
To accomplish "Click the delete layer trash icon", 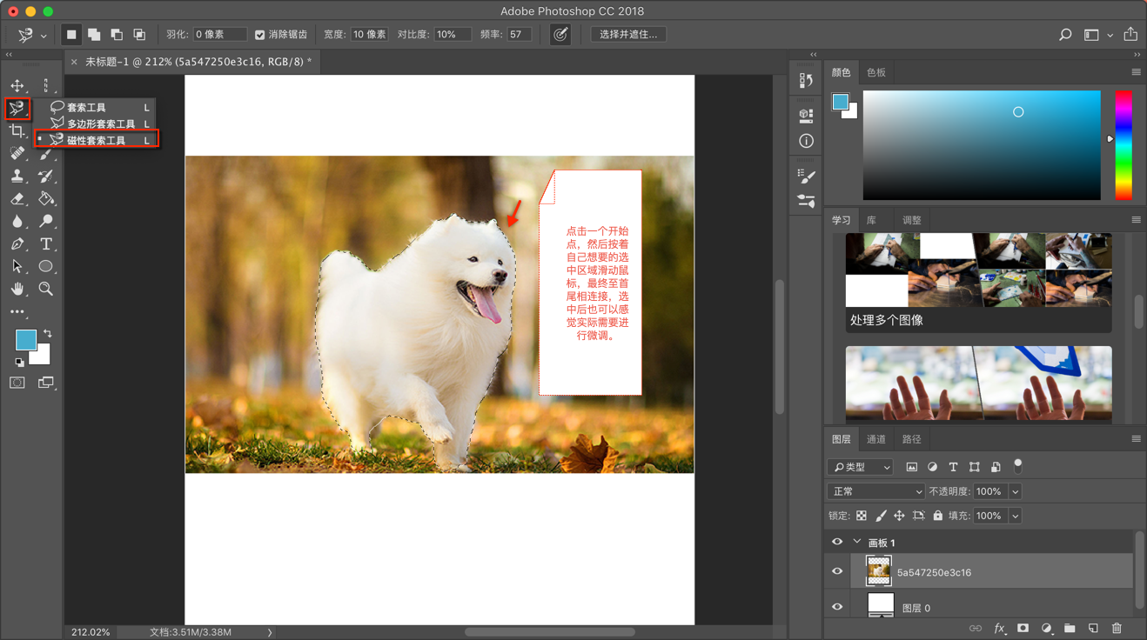I will [x=1117, y=628].
